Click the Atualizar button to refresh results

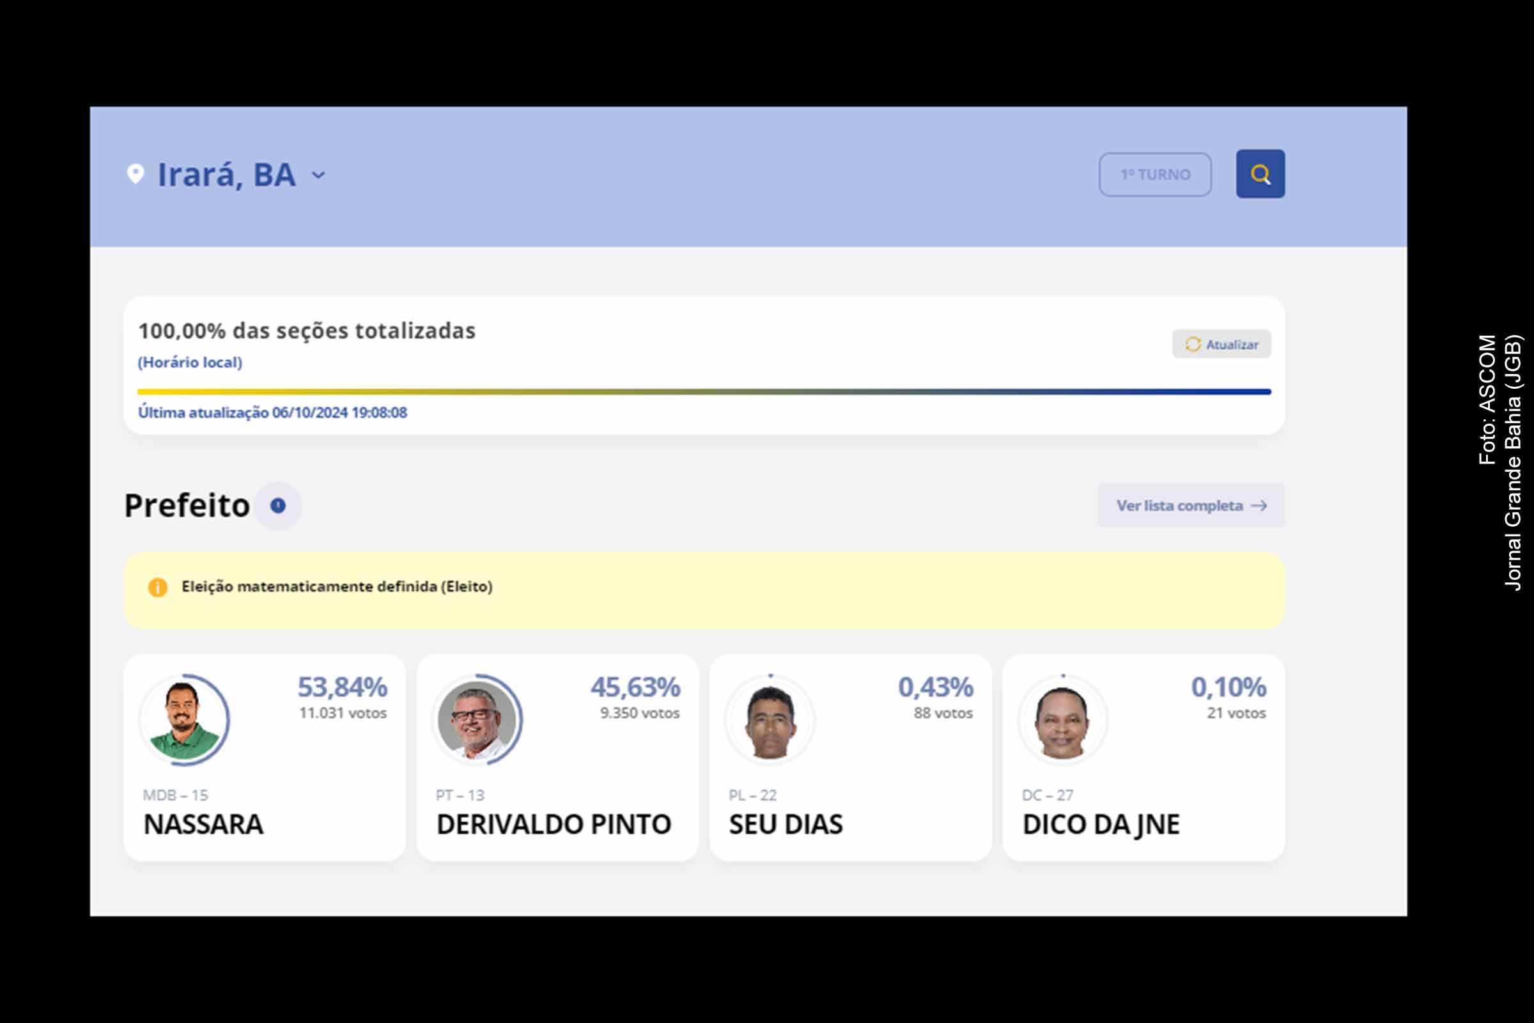[x=1221, y=344]
